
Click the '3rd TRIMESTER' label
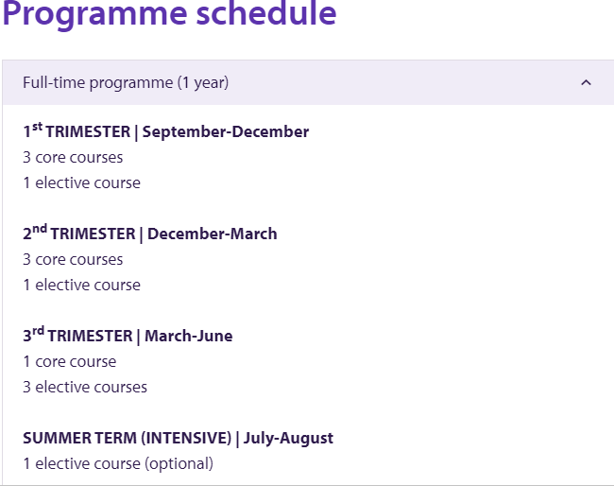click(78, 336)
